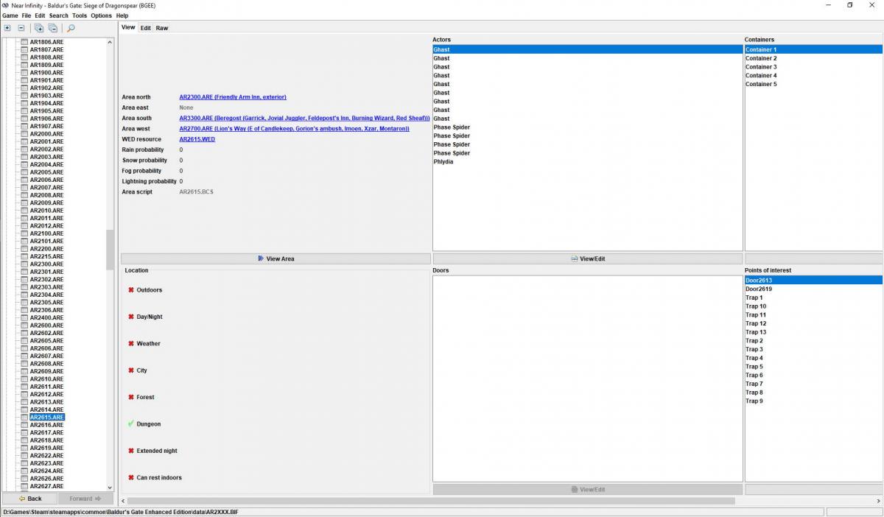This screenshot has height=517, width=884.
Task: Select the highlighted Ghost actor entry
Action: [x=588, y=49]
